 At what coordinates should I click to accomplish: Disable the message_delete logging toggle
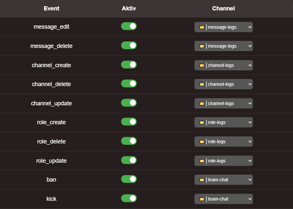(129, 46)
